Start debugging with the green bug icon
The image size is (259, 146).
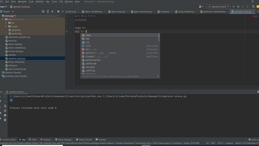tap(238, 6)
